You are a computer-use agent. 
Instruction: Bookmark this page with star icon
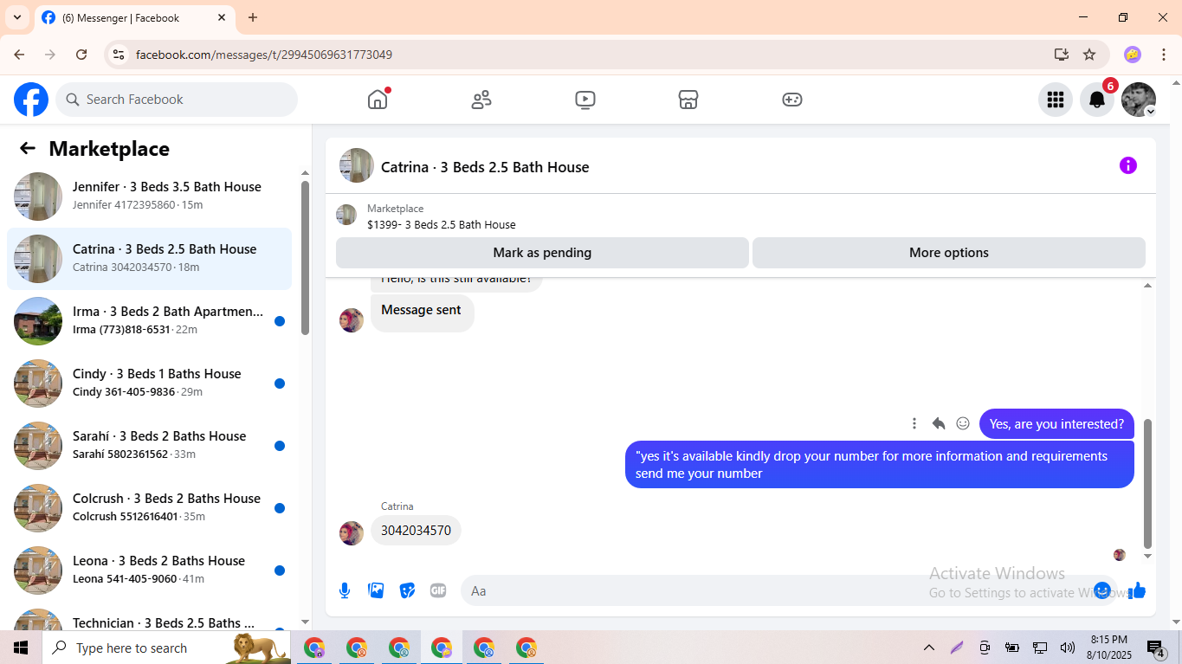(x=1089, y=55)
